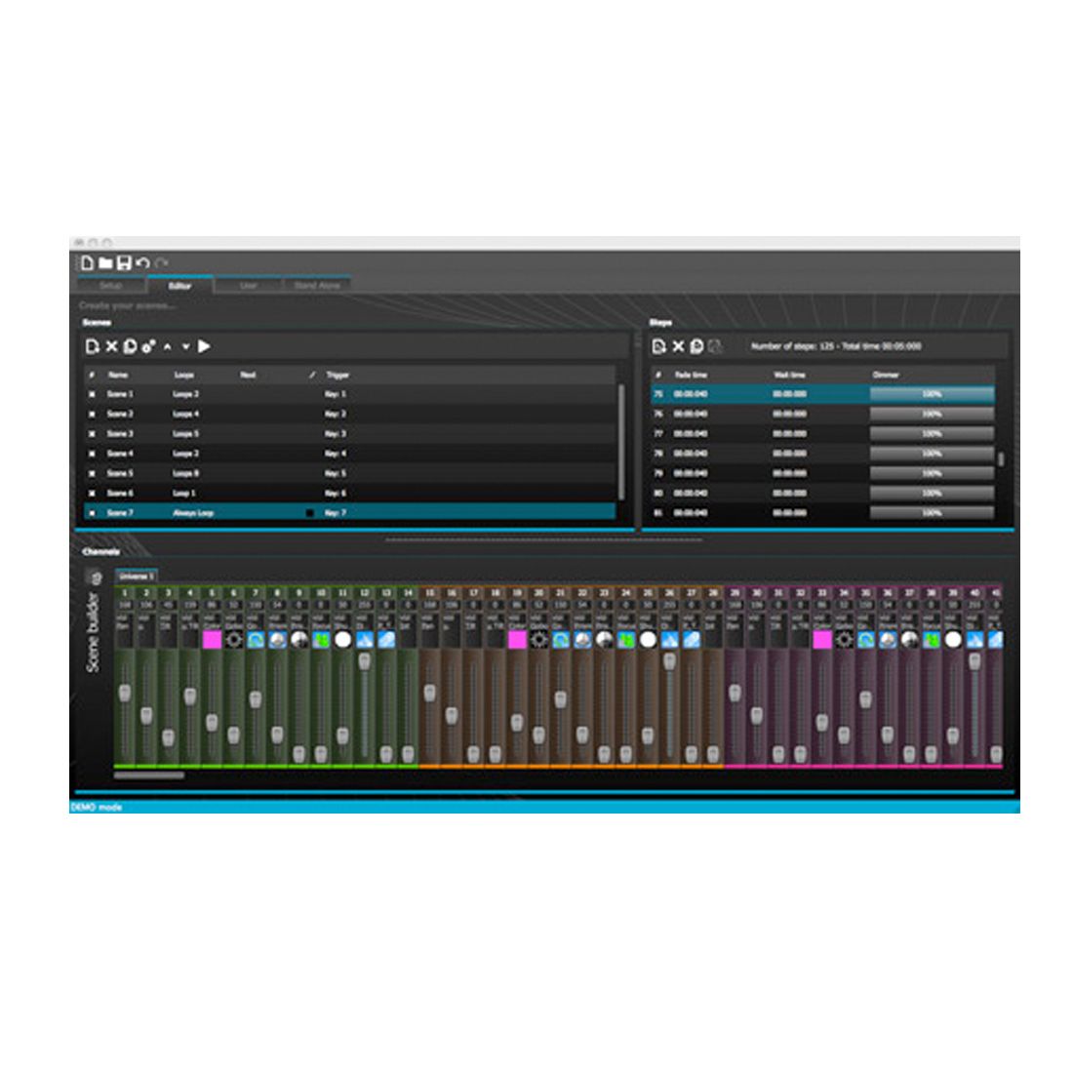Toggle the checkbox beside Scene 4

click(x=93, y=454)
